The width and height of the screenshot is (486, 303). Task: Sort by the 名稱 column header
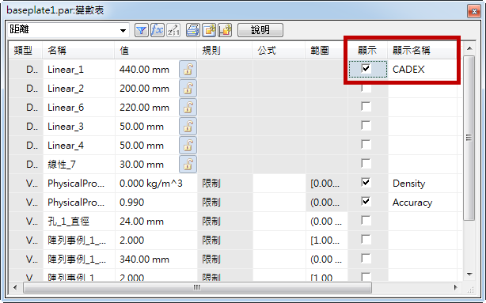click(78, 50)
